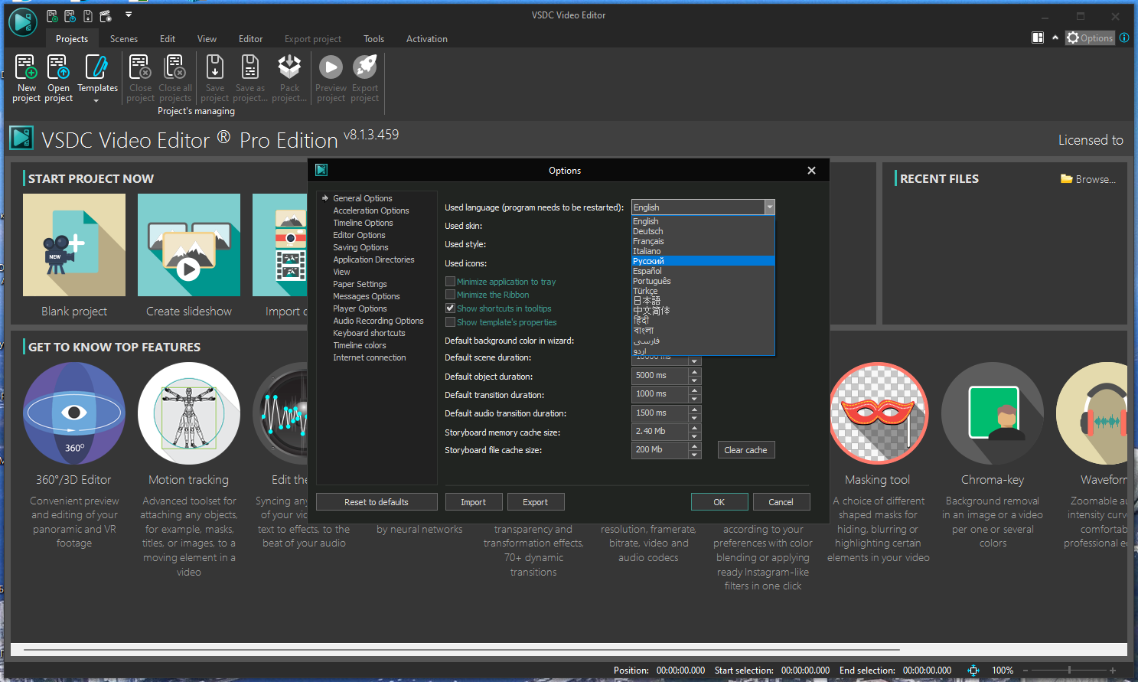Click the window layout icon near Options
Viewport: 1138px width, 682px height.
click(x=1038, y=38)
